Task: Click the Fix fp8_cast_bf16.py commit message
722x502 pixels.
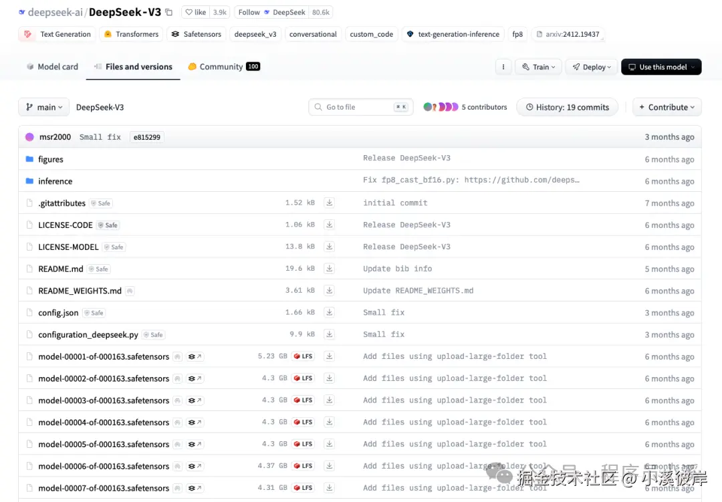Action: pyautogui.click(x=471, y=180)
